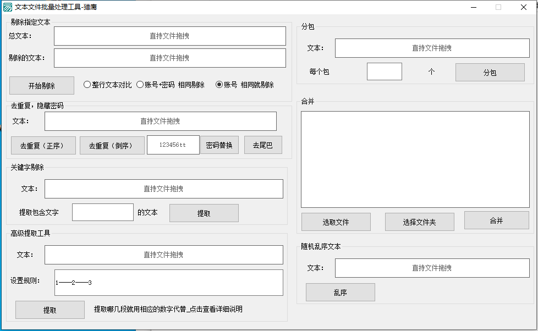Click 提取 in 关键字剔除 section
538x331 pixels.
click(x=204, y=213)
